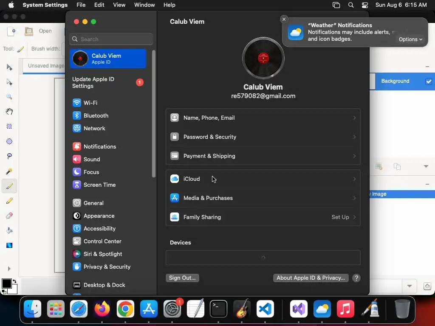Select the Magic Wand tool
Image resolution: width=435 pixels, height=326 pixels.
[x=9, y=171]
